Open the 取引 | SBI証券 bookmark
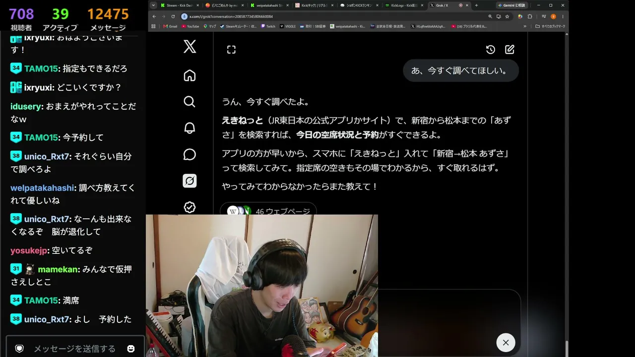Image resolution: width=635 pixels, height=357 pixels. click(x=314, y=26)
